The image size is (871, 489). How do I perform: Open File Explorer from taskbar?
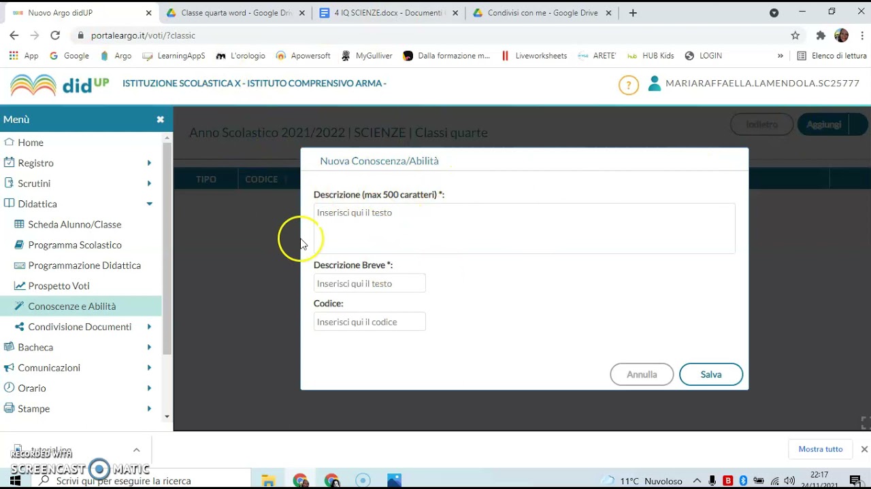(268, 481)
